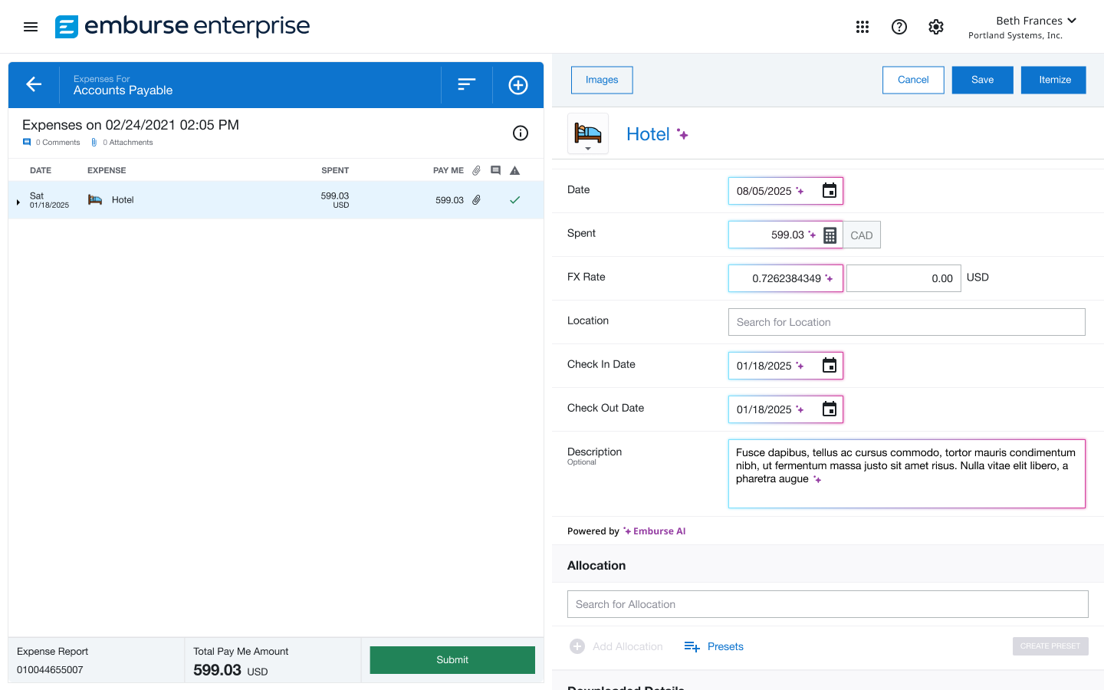Click the Itemize button

coord(1053,79)
